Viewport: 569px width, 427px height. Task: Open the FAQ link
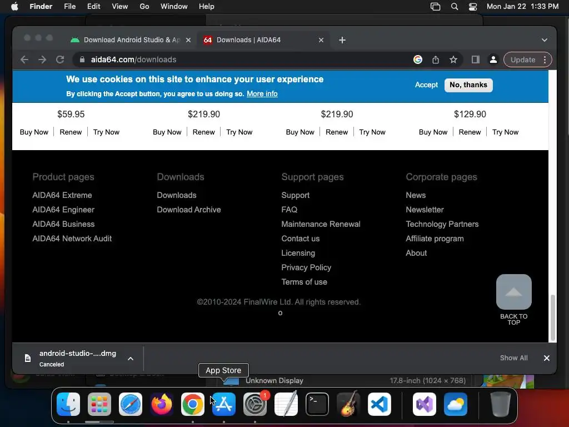click(x=289, y=210)
